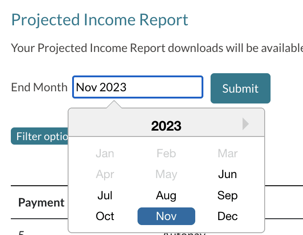Click the disabled Feb month
This screenshot has width=303, height=235.
pos(166,154)
